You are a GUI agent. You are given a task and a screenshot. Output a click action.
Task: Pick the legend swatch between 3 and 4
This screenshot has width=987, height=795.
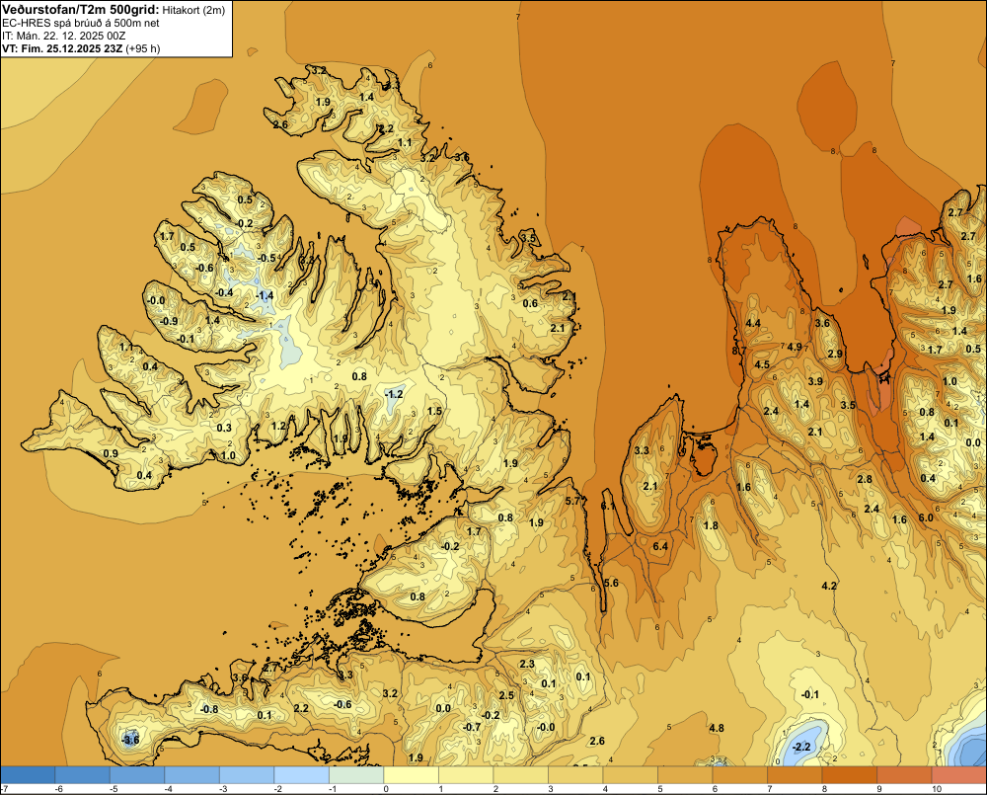point(575,775)
